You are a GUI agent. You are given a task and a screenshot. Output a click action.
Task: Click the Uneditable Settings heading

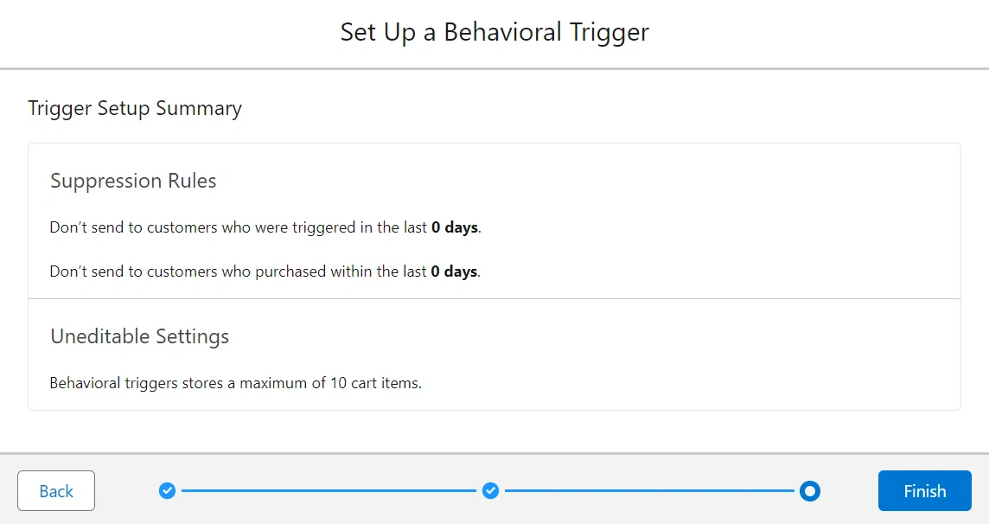(x=139, y=336)
